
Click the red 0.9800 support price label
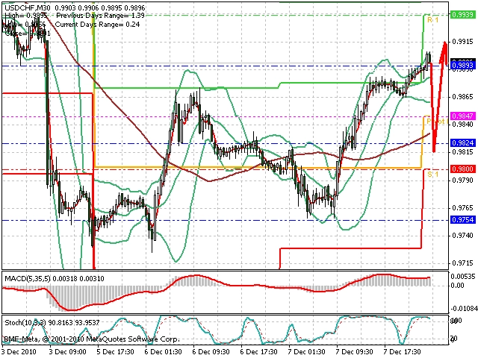[x=463, y=169]
